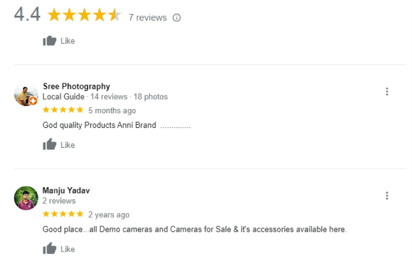Image resolution: width=412 pixels, height=261 pixels.
Task: Click the overall 4.4 rating stars
Action: [x=84, y=16]
